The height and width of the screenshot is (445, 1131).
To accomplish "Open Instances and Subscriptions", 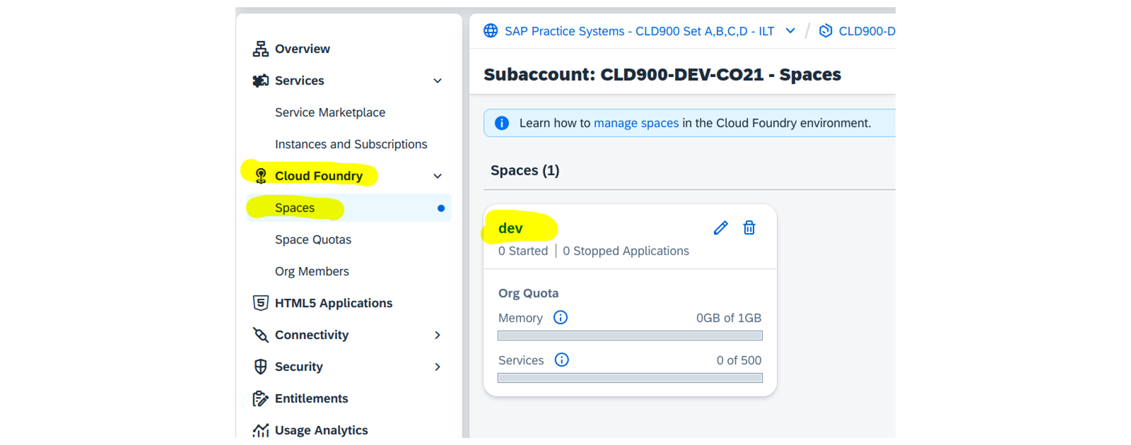I will coord(351,144).
